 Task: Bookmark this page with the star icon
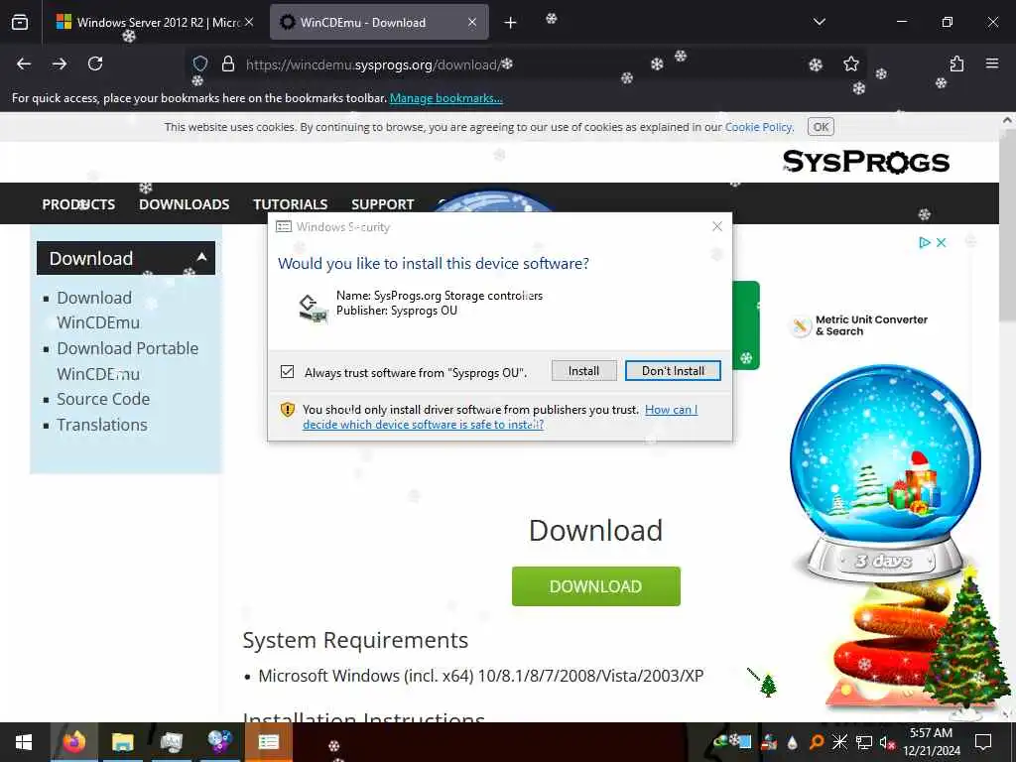click(850, 63)
